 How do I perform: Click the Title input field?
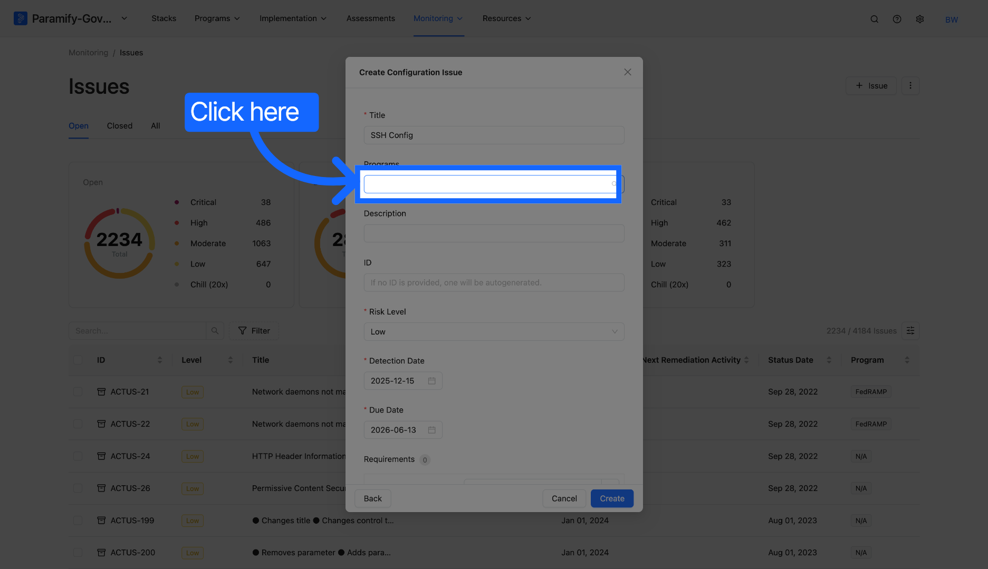click(x=494, y=135)
